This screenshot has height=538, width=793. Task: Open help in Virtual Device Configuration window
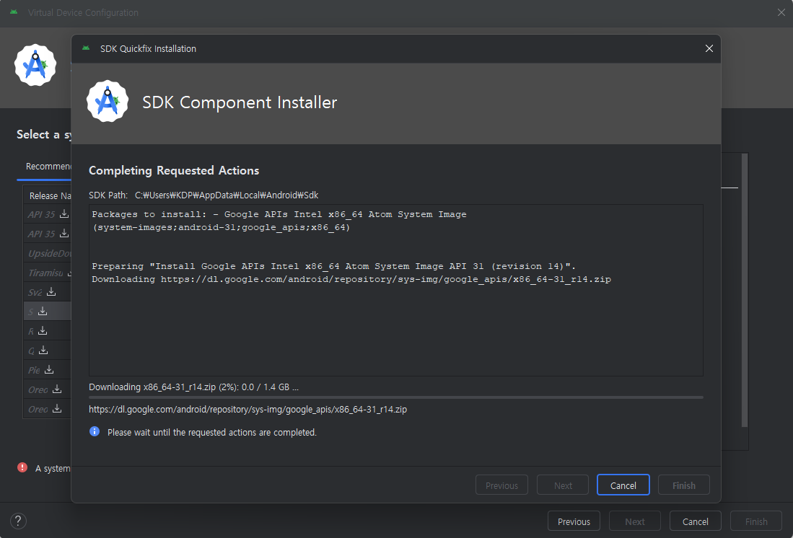pos(18,521)
